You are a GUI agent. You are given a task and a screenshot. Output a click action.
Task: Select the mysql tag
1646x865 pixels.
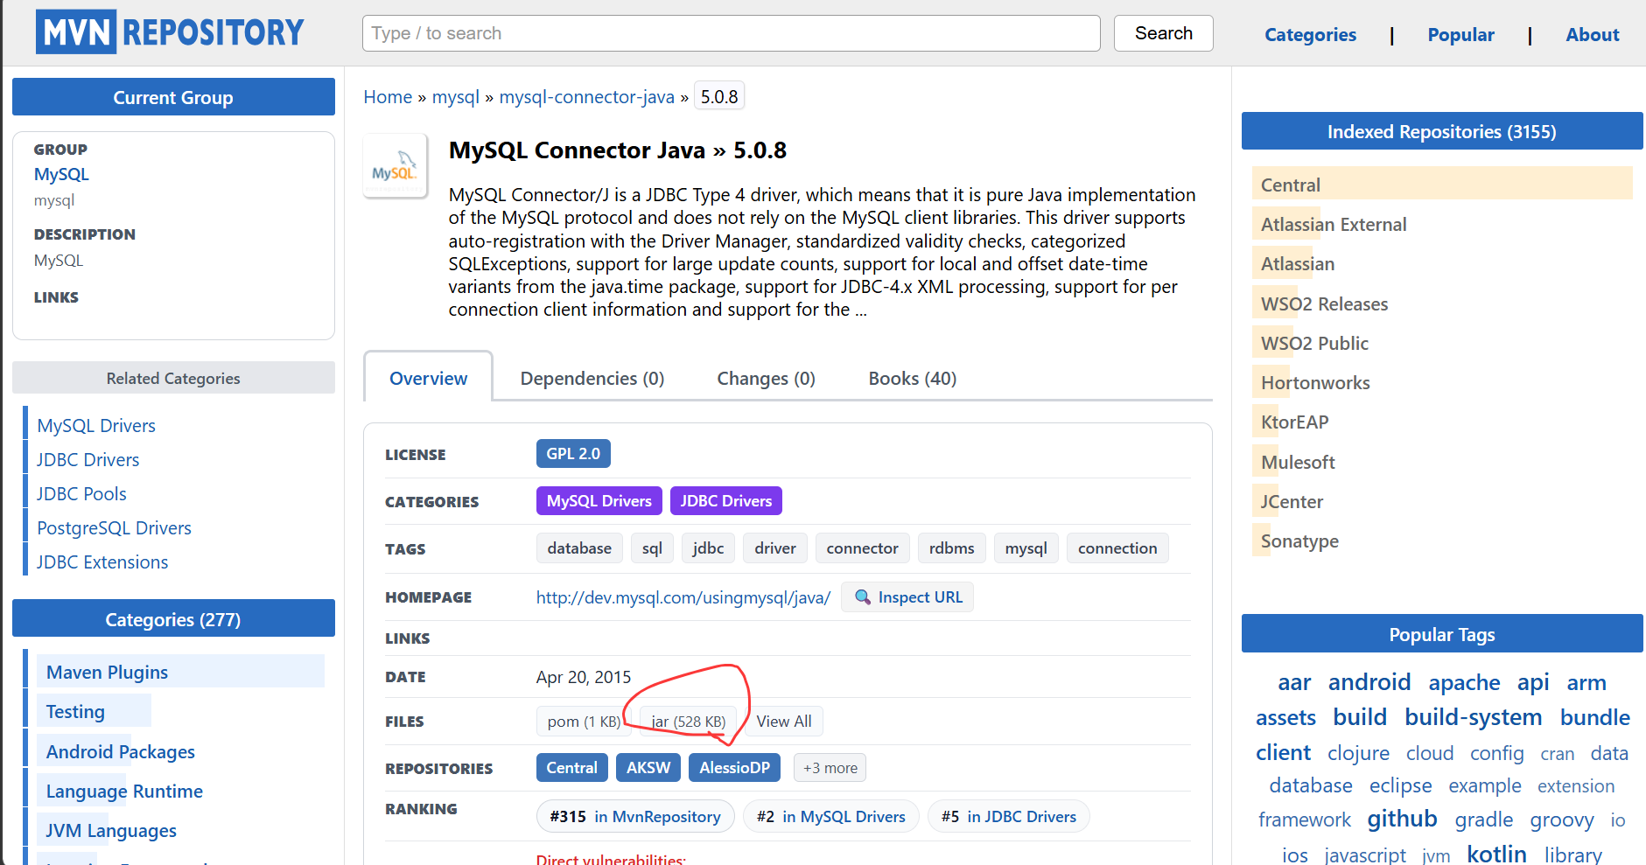tap(1026, 548)
